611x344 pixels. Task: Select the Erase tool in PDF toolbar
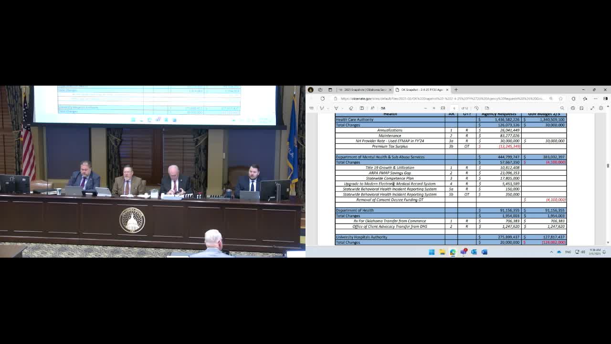tap(351, 108)
